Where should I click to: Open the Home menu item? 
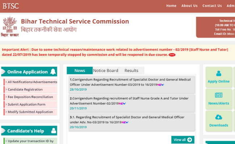click(171, 6)
